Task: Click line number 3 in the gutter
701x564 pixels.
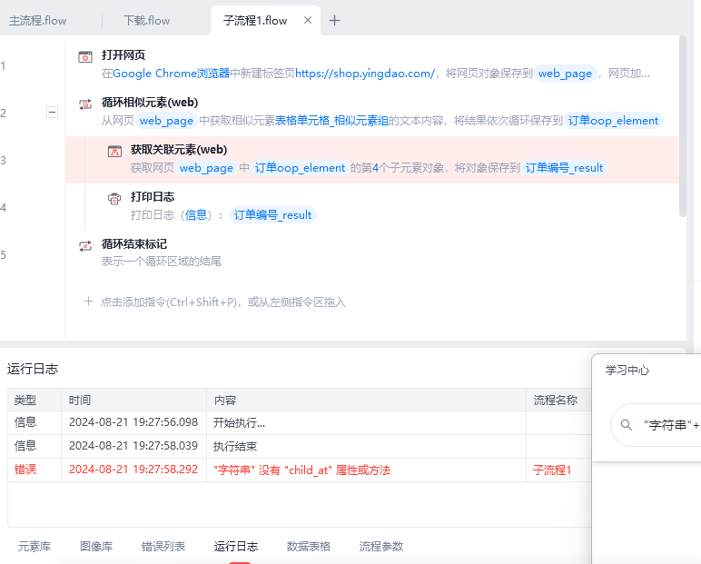Action: tap(4, 161)
